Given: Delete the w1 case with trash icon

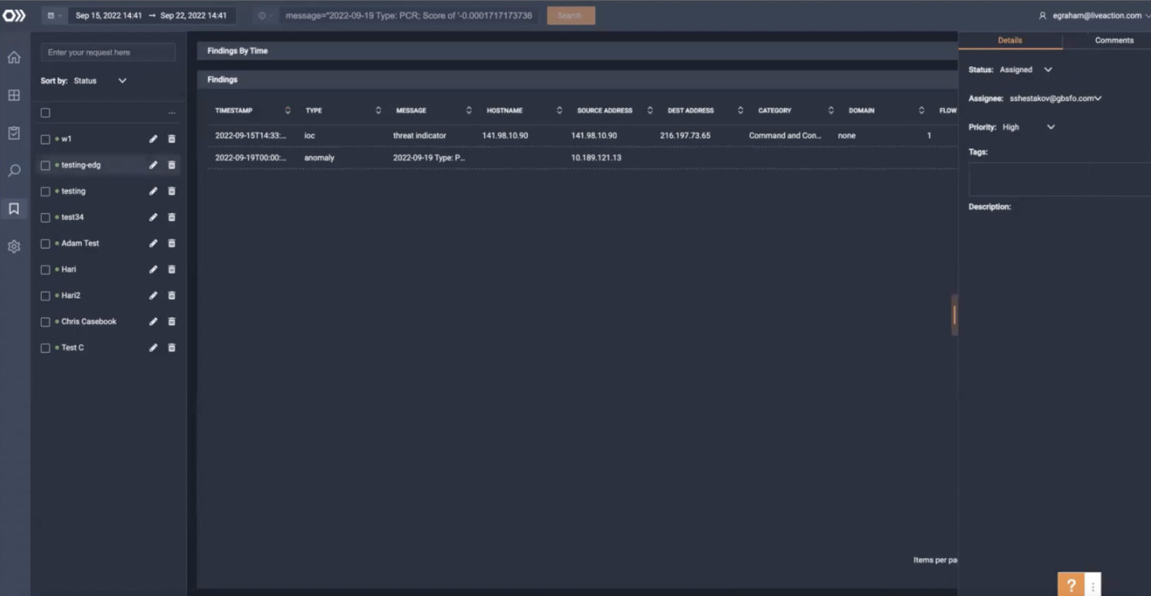Looking at the screenshot, I should click(172, 139).
